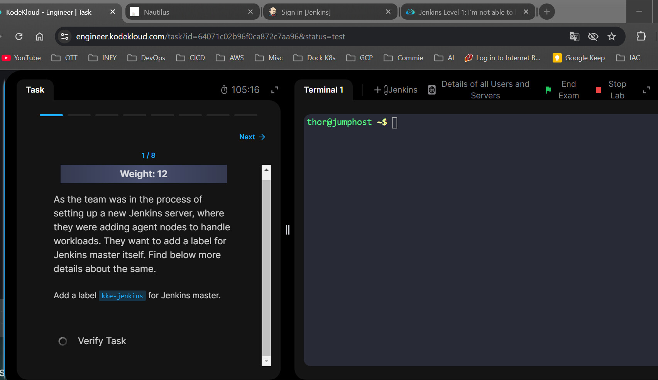Click the browser home icon
The image size is (658, 380).
coord(40,37)
